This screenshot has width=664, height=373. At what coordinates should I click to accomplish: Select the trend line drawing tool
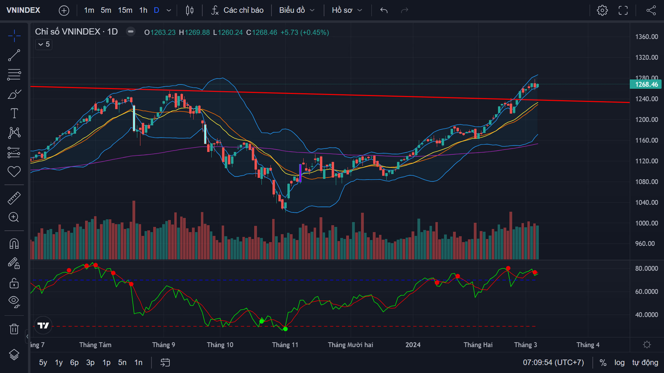pos(14,55)
